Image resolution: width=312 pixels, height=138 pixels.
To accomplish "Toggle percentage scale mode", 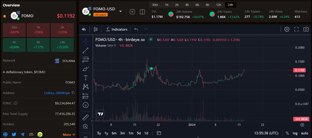I will click(x=287, y=133).
